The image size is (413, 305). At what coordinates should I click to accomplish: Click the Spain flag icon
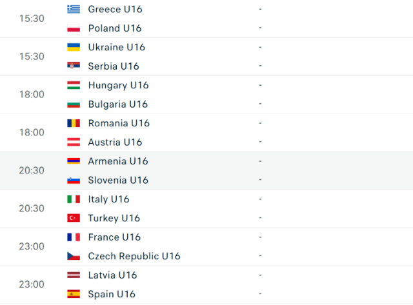click(74, 294)
